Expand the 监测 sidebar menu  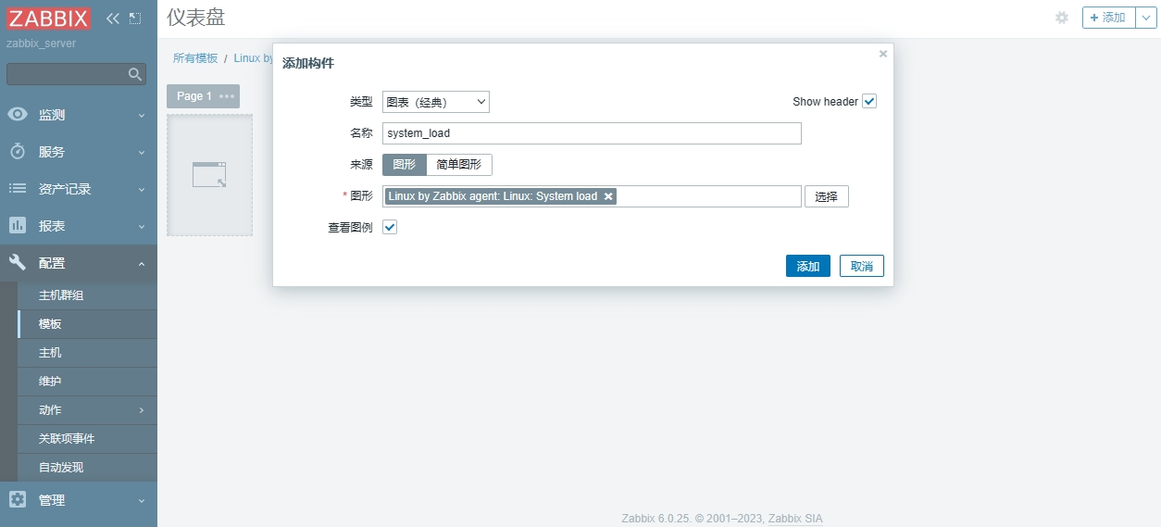coord(78,115)
